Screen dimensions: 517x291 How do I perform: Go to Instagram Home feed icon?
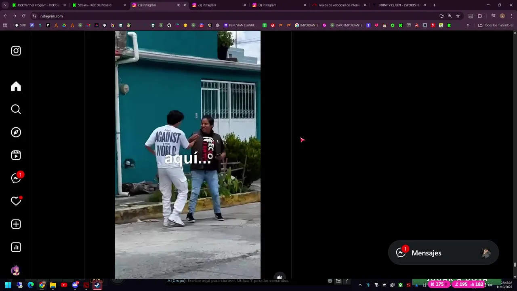click(16, 86)
